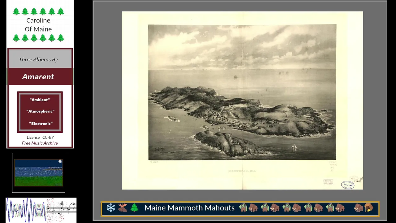
Task: Click the pine tree icon beside the moose
Action: pyautogui.click(x=134, y=208)
